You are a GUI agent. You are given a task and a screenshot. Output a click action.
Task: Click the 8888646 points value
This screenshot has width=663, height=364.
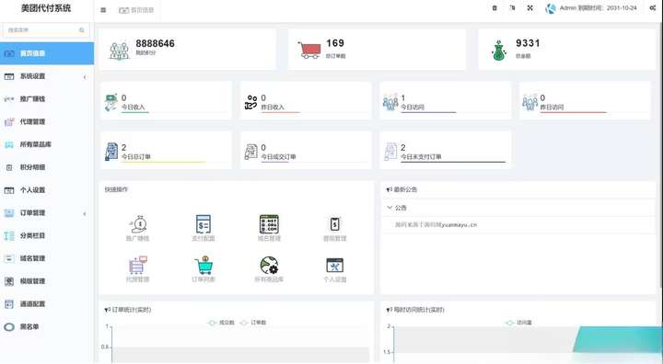[156, 43]
